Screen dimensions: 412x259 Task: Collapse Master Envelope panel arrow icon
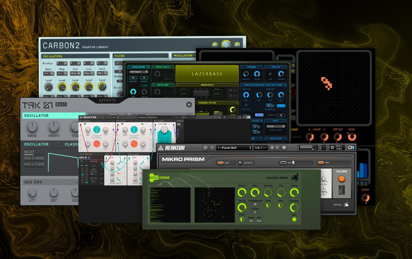point(285,85)
